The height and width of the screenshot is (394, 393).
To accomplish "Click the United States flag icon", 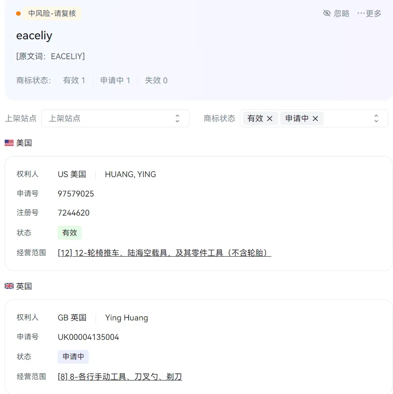I will pos(9,143).
